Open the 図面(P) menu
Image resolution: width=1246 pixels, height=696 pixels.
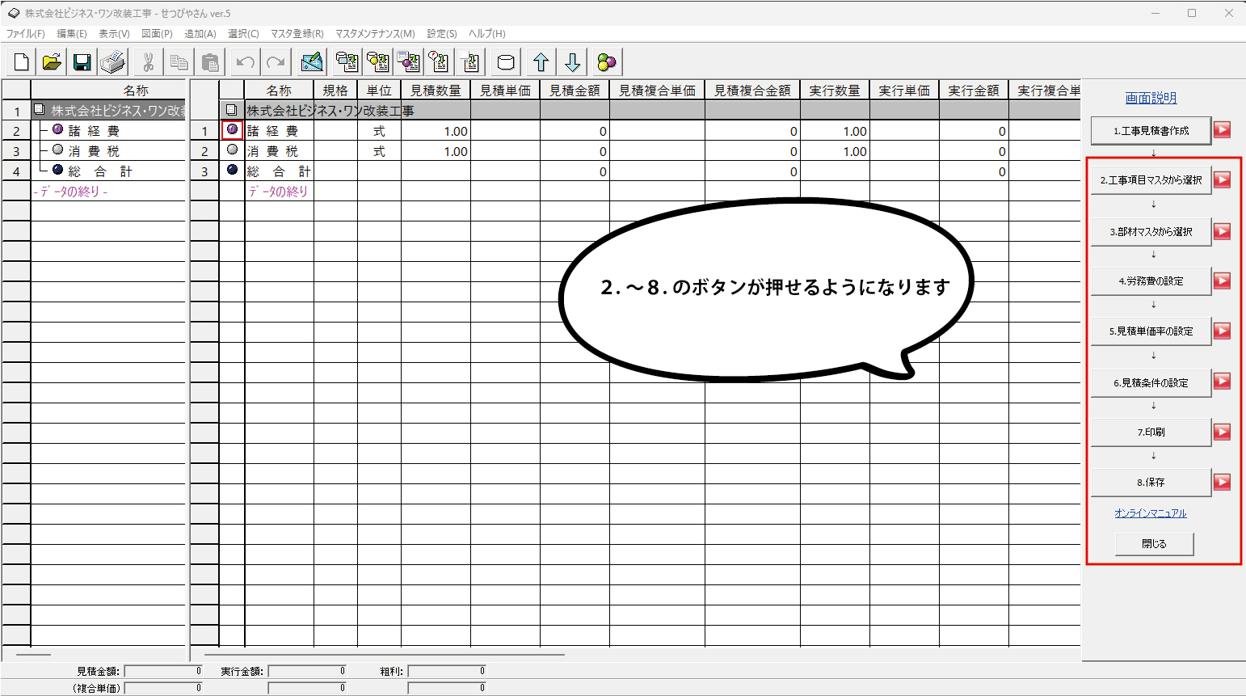[x=157, y=34]
